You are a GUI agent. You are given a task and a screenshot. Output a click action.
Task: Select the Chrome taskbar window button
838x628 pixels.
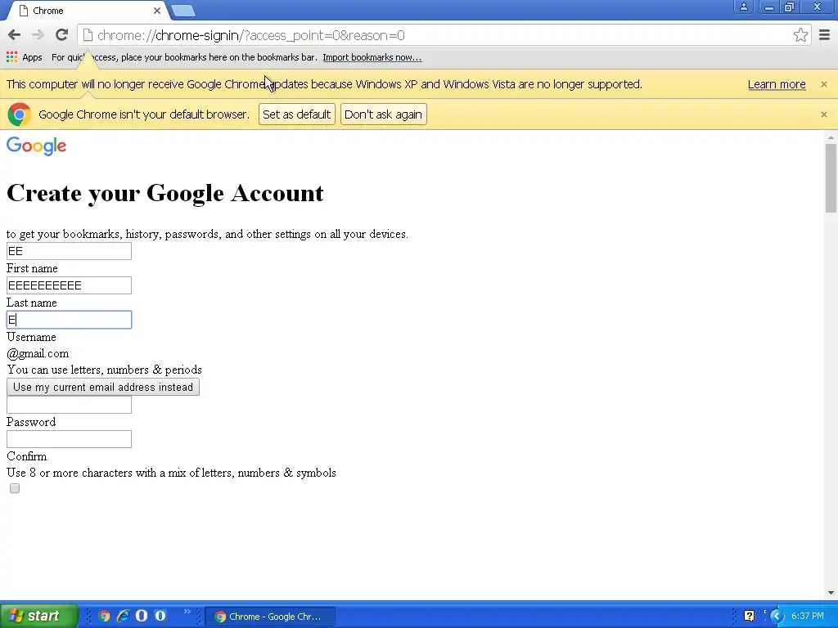[x=270, y=617]
